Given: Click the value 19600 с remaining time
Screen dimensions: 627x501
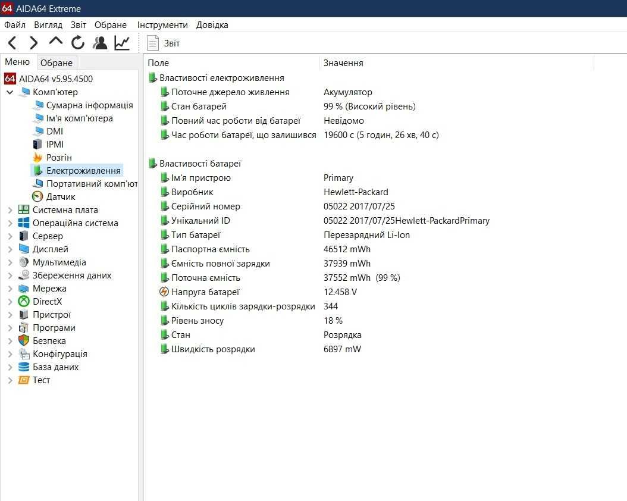Looking at the screenshot, I should (381, 135).
